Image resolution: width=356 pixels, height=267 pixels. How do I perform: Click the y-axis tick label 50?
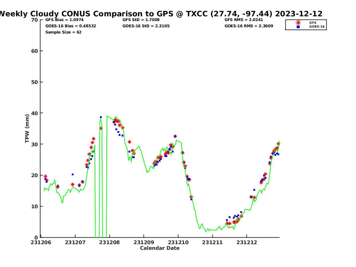[35, 82]
